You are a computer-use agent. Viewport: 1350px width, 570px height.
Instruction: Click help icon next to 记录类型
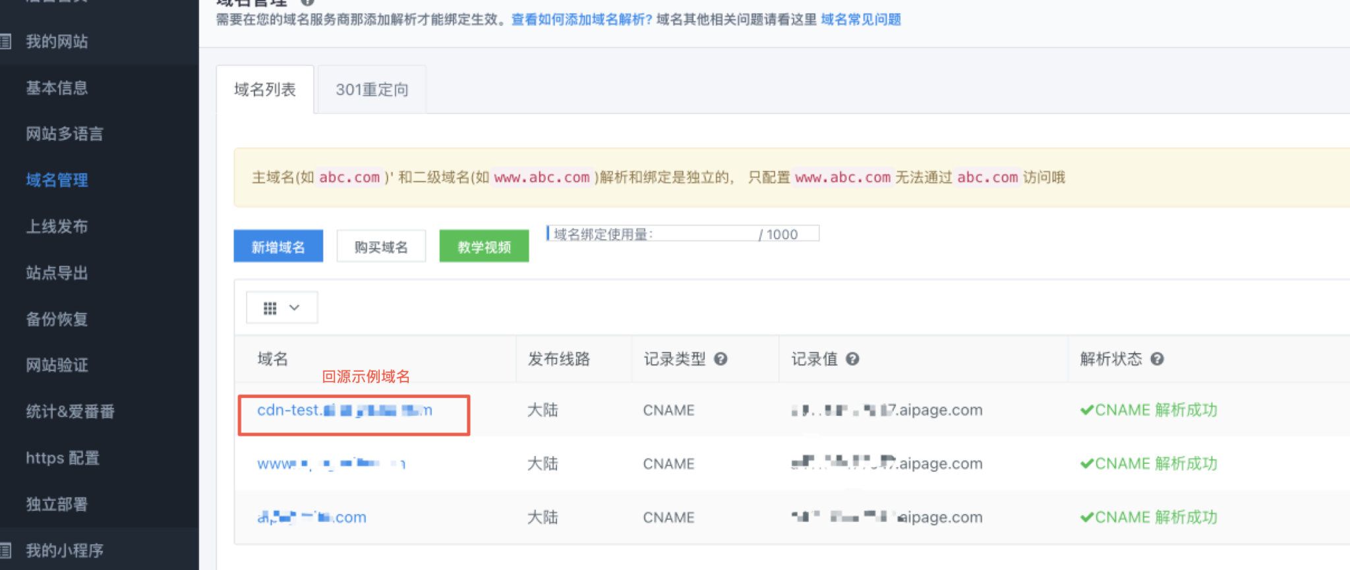tap(720, 359)
